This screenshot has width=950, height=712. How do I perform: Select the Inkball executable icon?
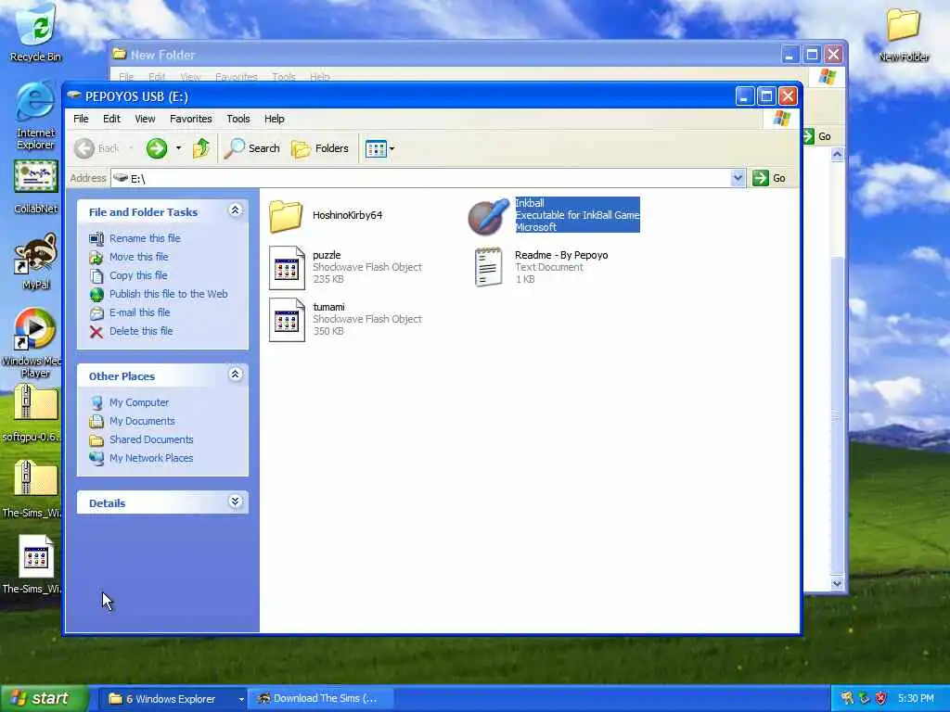488,215
